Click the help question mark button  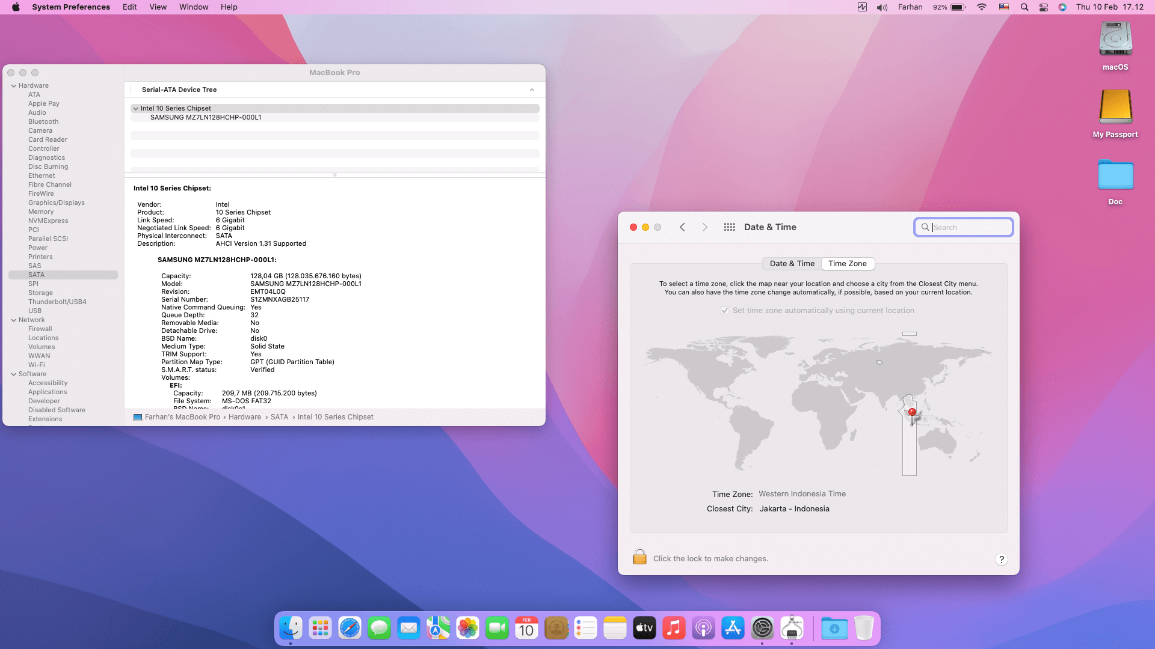coord(1001,559)
